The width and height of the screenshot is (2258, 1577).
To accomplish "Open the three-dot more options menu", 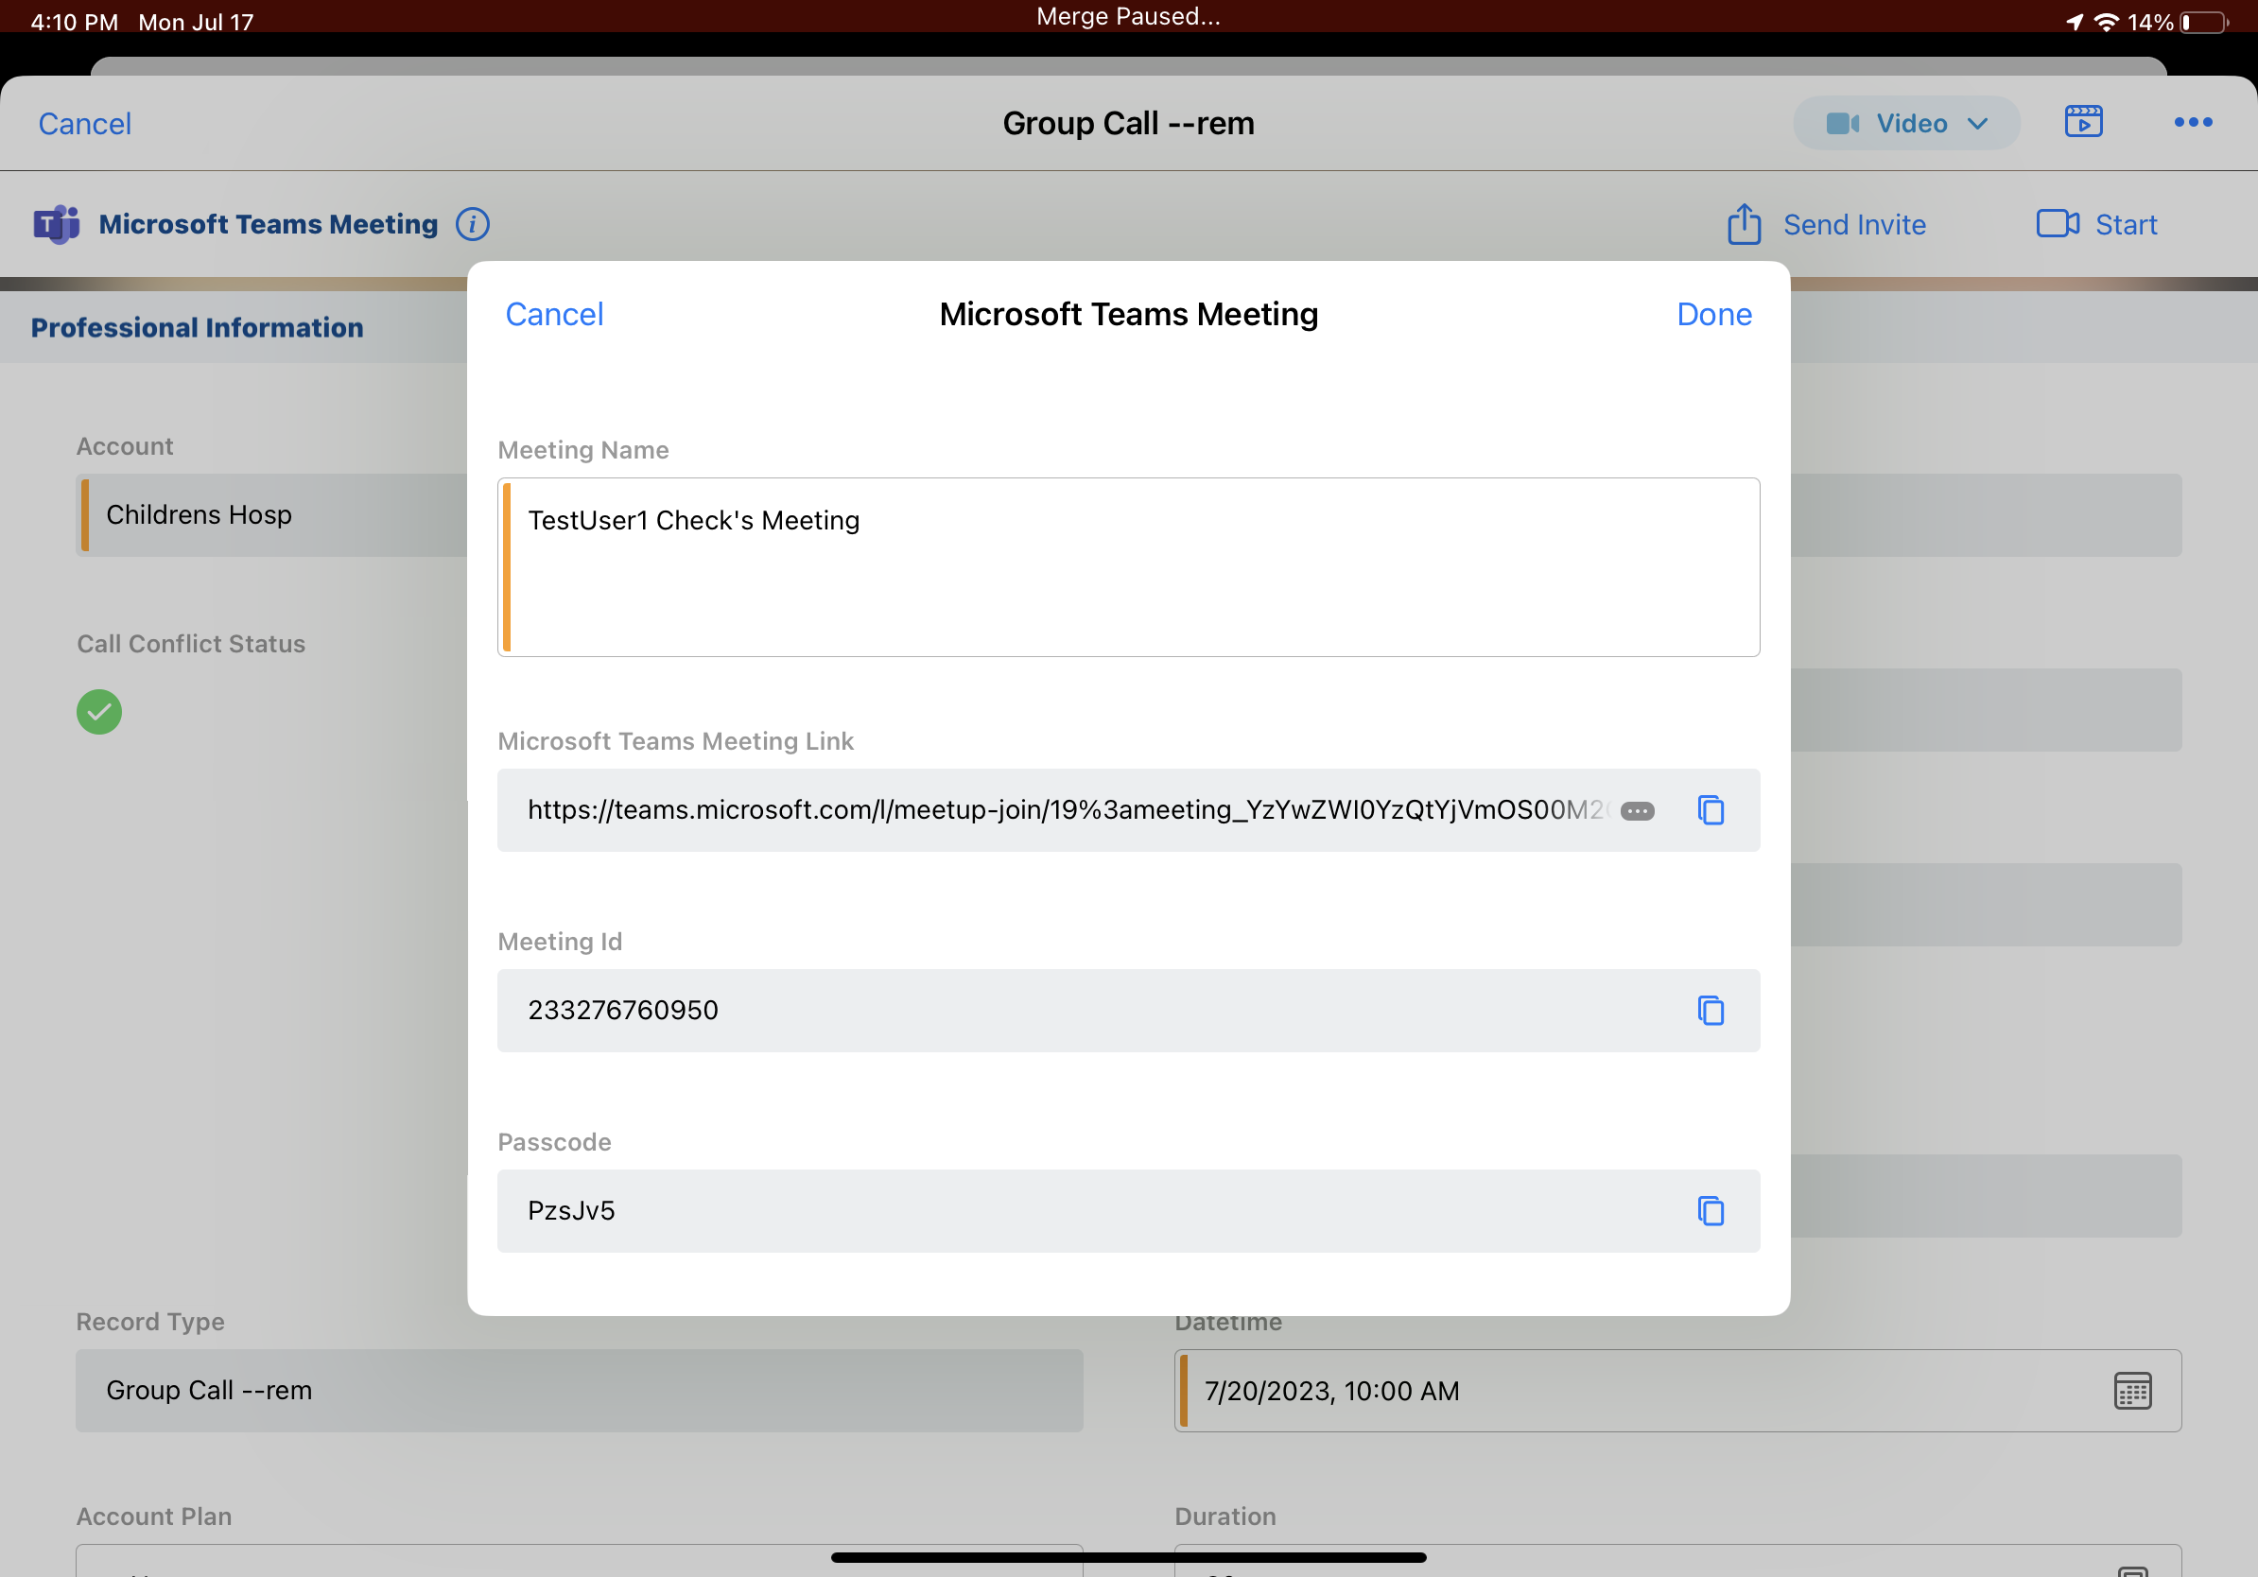I will pos(2192,122).
